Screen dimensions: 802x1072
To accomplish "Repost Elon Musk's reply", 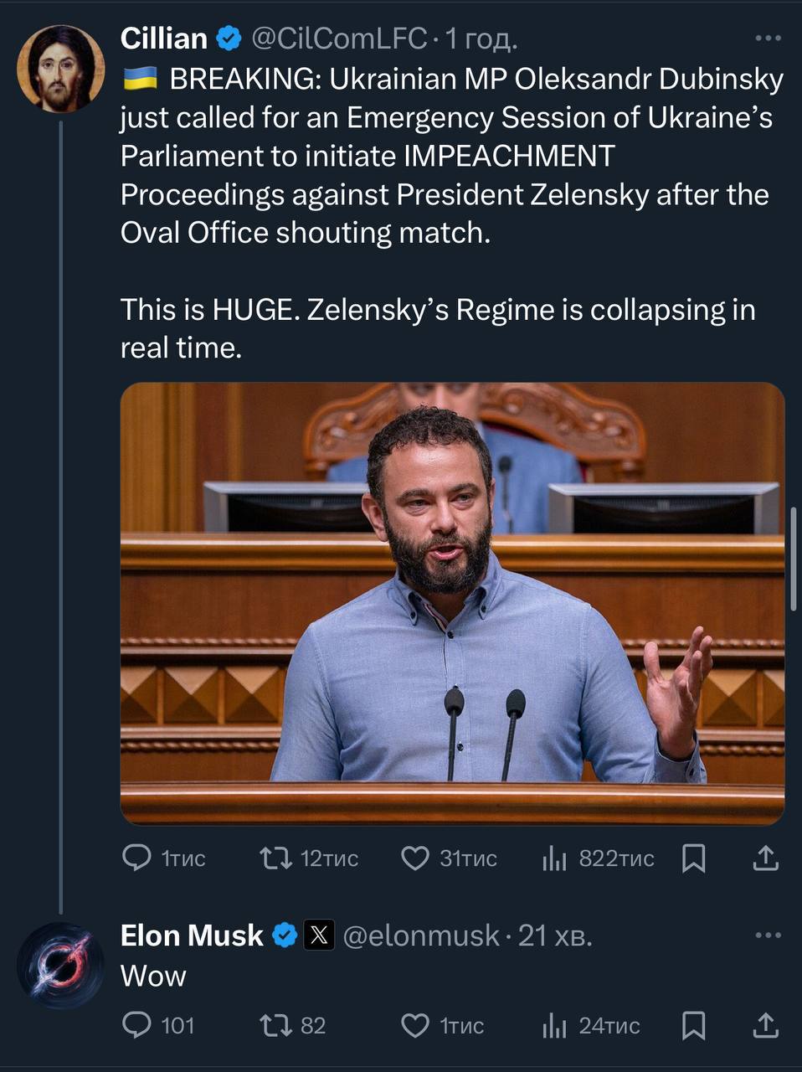I will click(x=275, y=1025).
